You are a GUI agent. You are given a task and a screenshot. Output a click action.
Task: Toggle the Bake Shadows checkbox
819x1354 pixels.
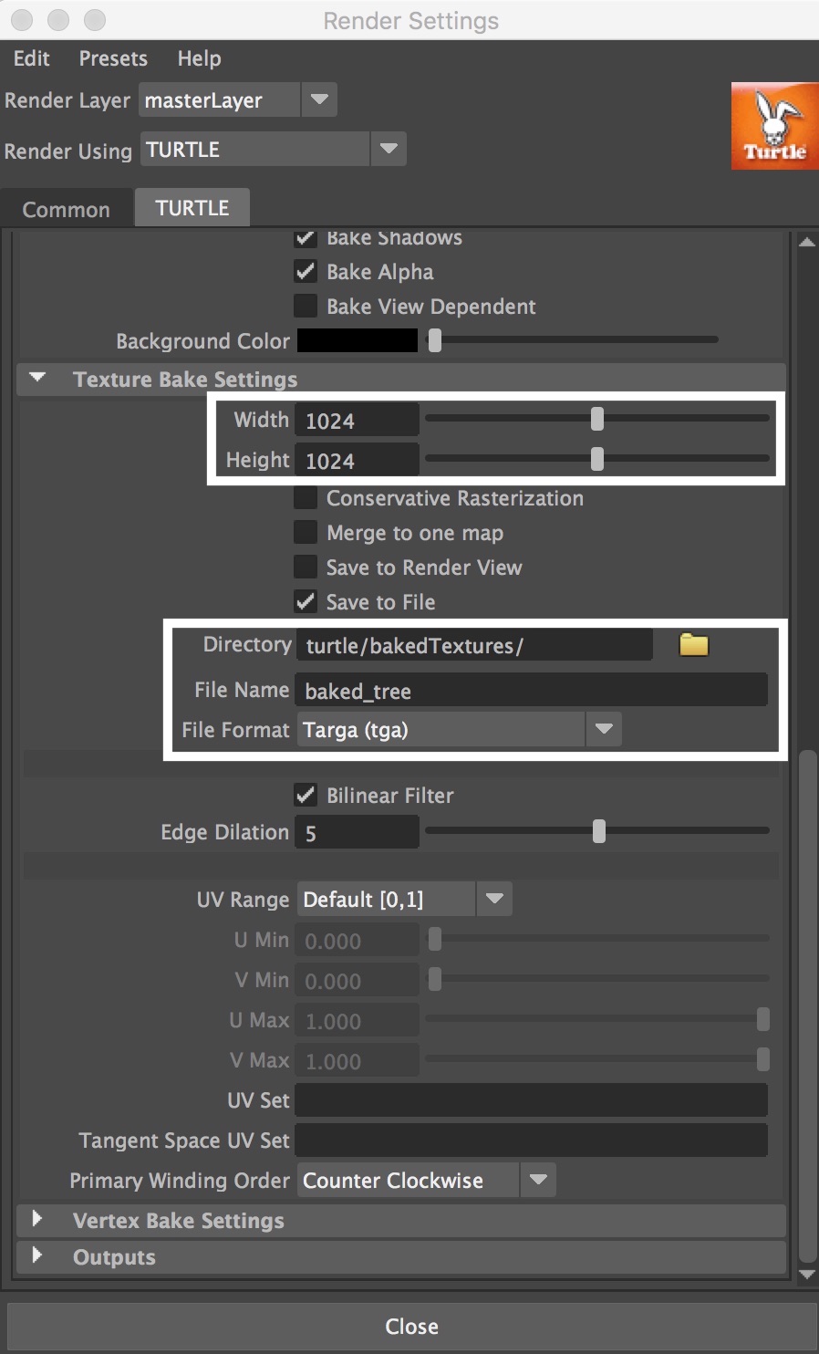pos(306,239)
